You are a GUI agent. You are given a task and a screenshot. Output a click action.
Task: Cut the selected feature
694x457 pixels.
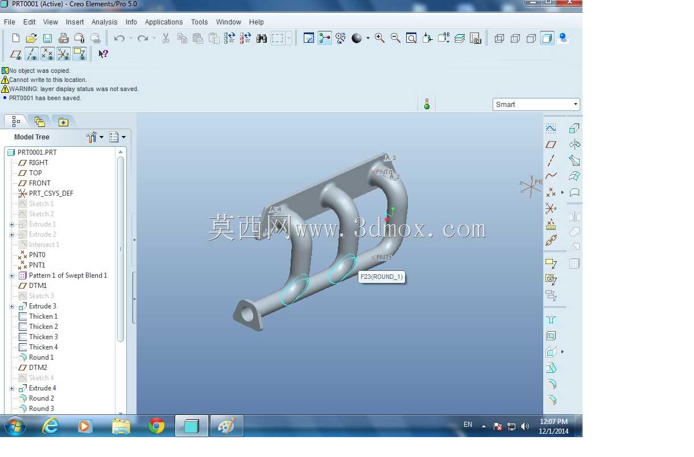166,38
